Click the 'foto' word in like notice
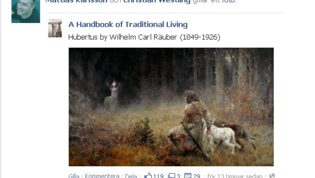 (231, 2)
